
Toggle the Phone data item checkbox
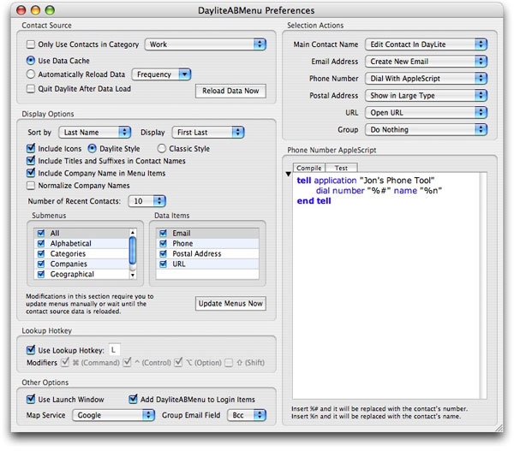click(163, 243)
